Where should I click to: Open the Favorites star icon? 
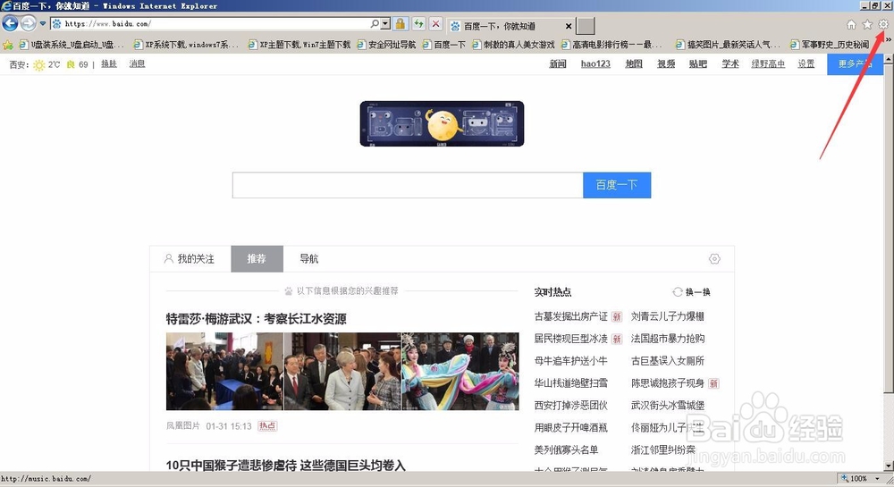coord(867,24)
